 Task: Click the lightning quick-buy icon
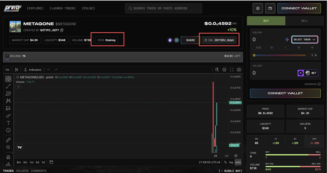pyautogui.click(x=287, y=40)
